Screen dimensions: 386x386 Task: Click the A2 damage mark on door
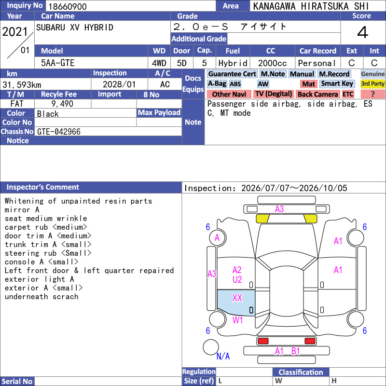(x=237, y=270)
